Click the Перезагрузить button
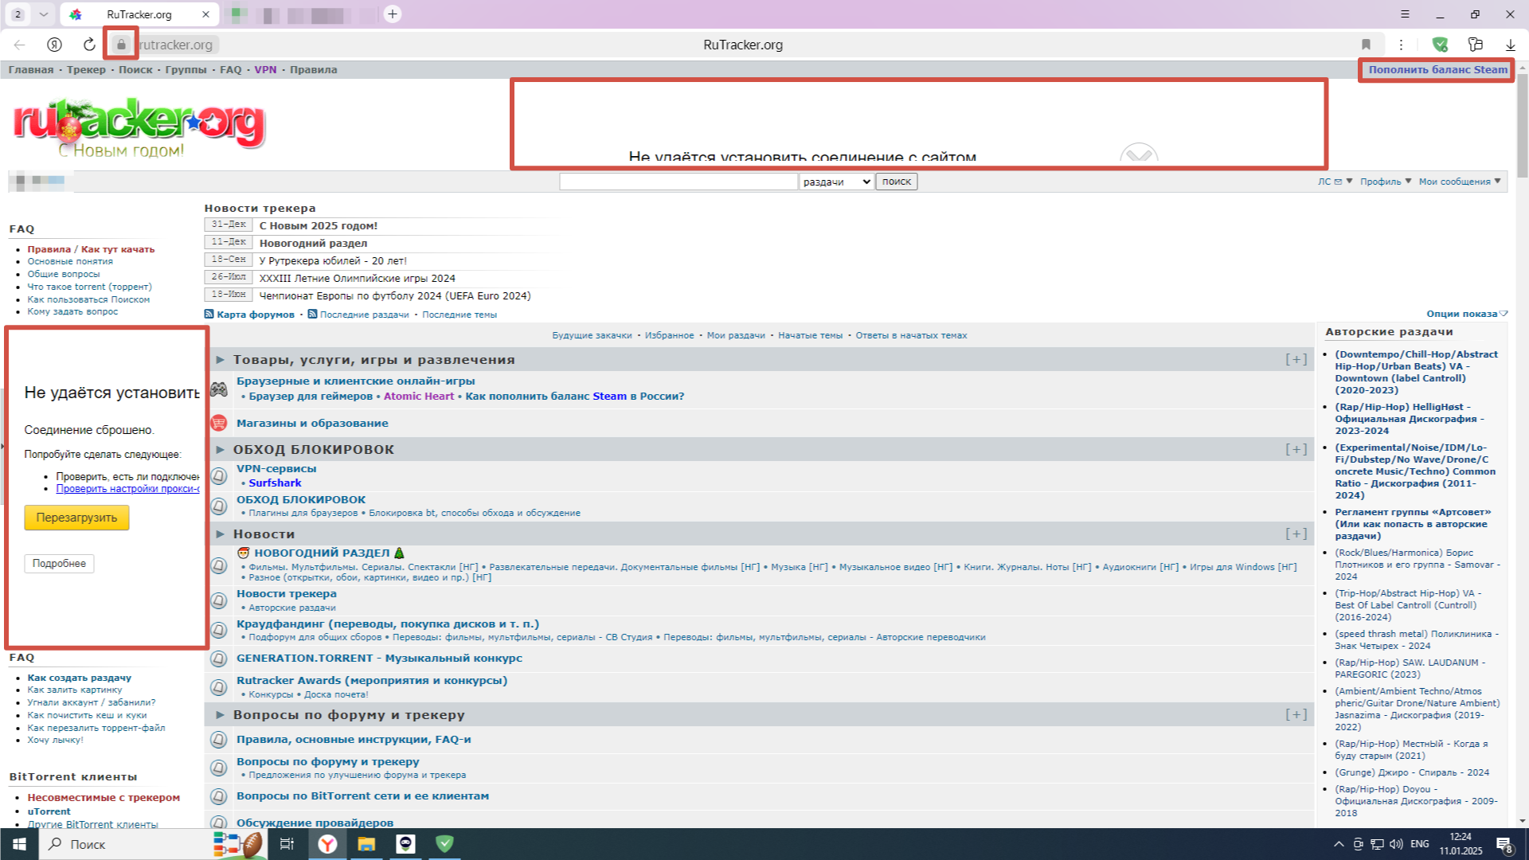 coord(76,518)
